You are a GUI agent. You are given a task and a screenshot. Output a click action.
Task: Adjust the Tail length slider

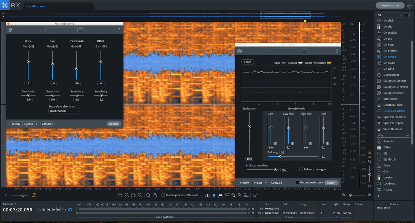(293, 157)
